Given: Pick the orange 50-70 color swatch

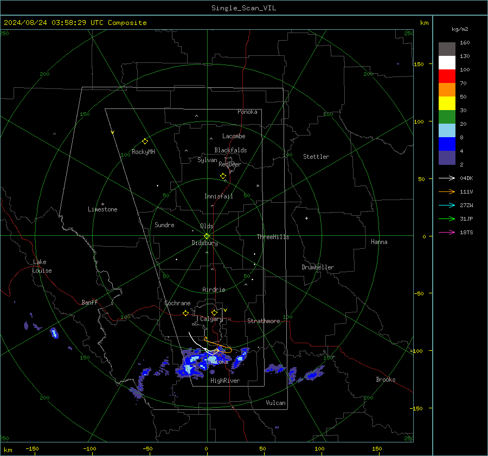Looking at the screenshot, I should (447, 90).
